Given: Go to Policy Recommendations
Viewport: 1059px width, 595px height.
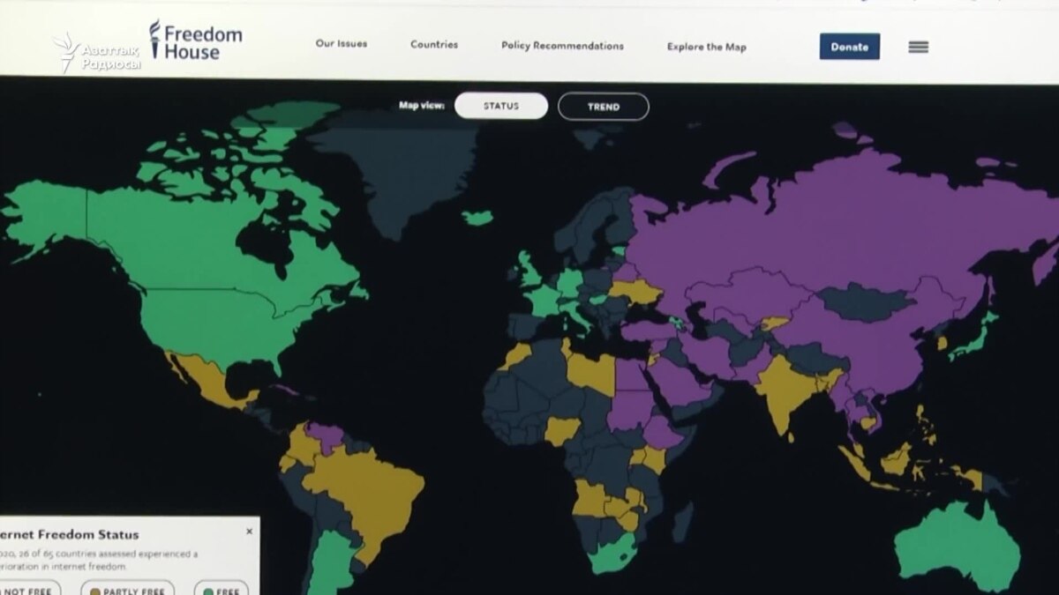Looking at the screenshot, I should click(x=562, y=46).
